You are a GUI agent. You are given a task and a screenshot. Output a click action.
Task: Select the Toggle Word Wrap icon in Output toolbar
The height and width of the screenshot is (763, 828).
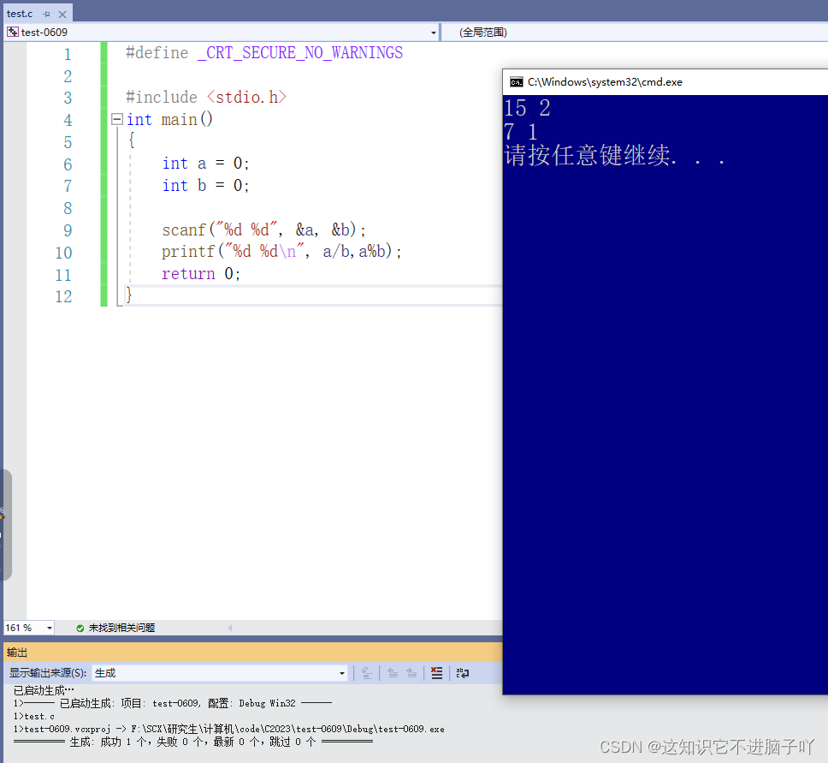[x=463, y=673]
